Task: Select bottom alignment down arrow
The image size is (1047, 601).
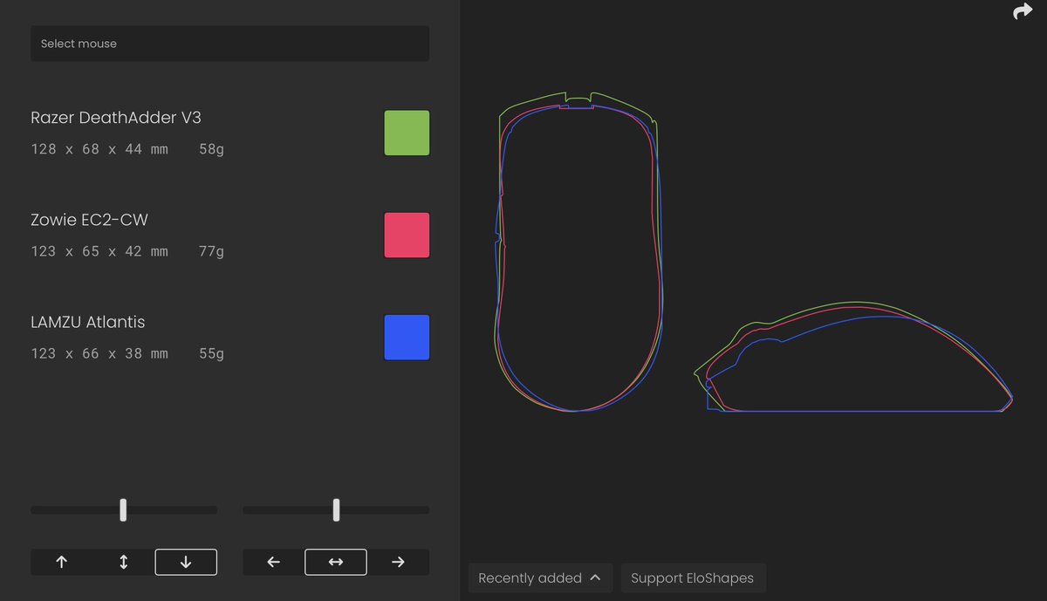Action: pos(186,563)
